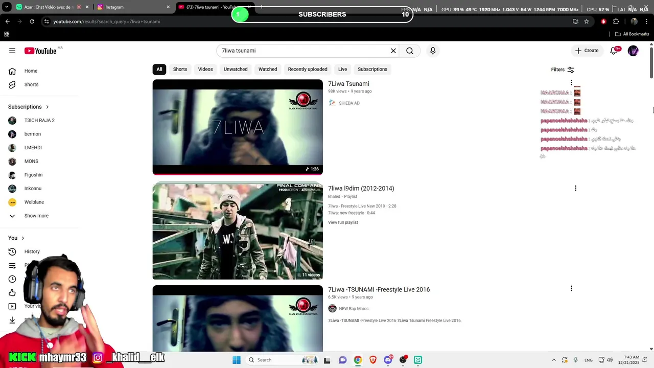
Task: Select the Live filter chip
Action: 342,69
